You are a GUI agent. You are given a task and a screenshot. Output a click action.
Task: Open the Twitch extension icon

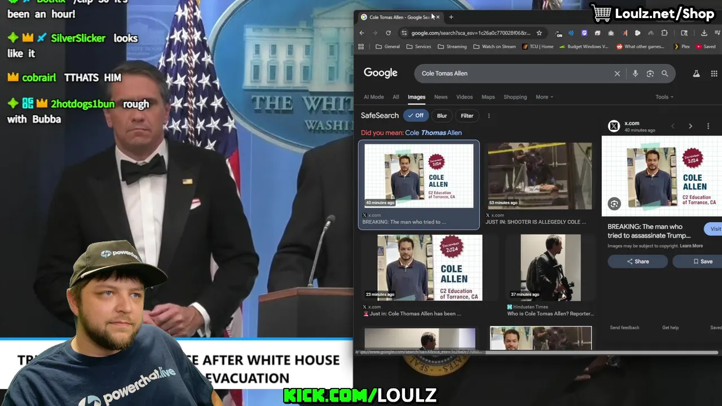pos(584,33)
